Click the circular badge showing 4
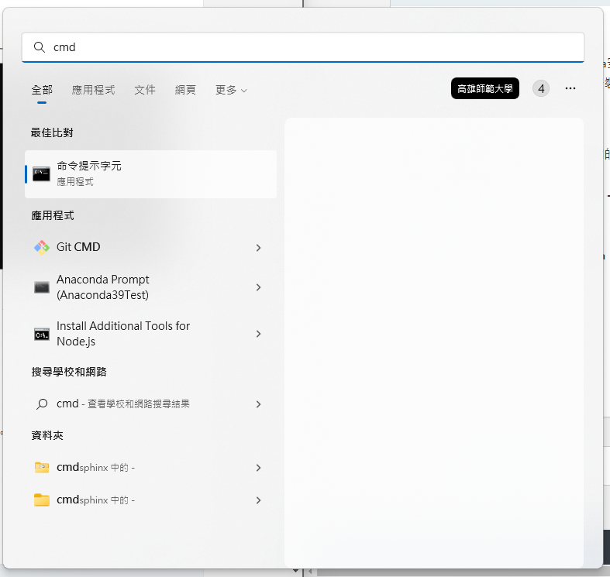 [x=541, y=88]
